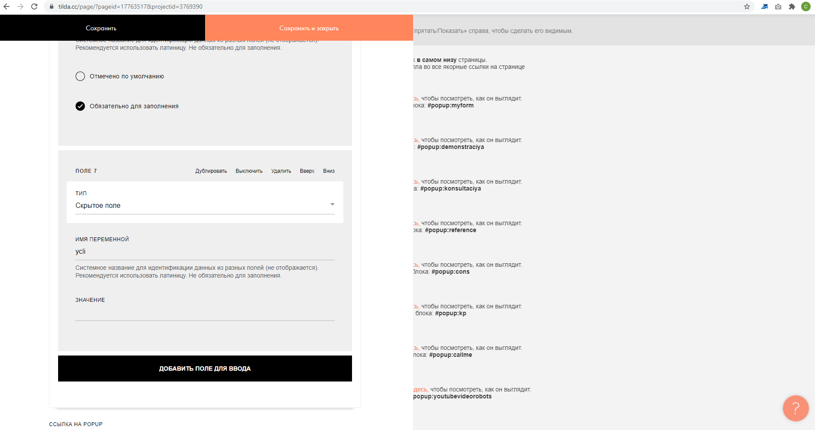Screen dimensions: 815x430
Task: Focus the empty 'Значение' input field
Action: click(205, 313)
